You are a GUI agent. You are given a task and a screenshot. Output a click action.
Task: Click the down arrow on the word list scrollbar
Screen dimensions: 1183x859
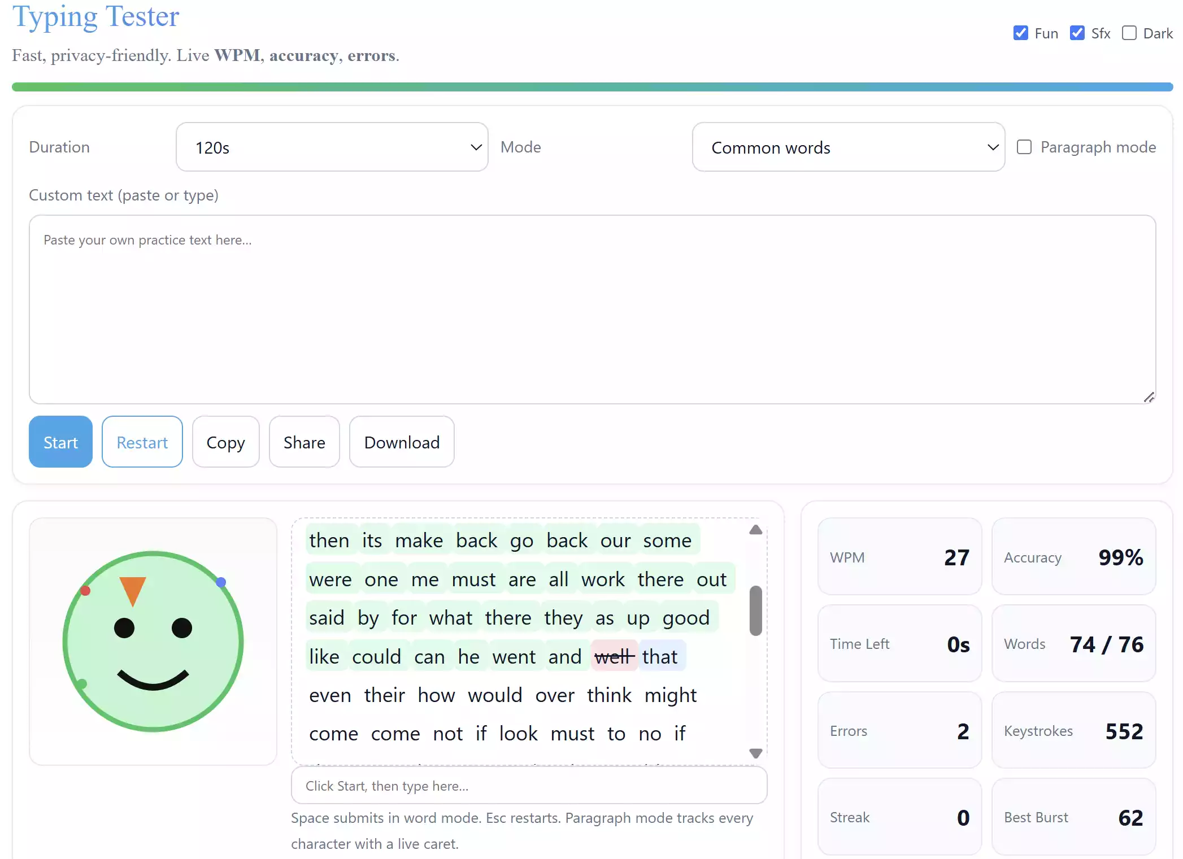(x=755, y=753)
